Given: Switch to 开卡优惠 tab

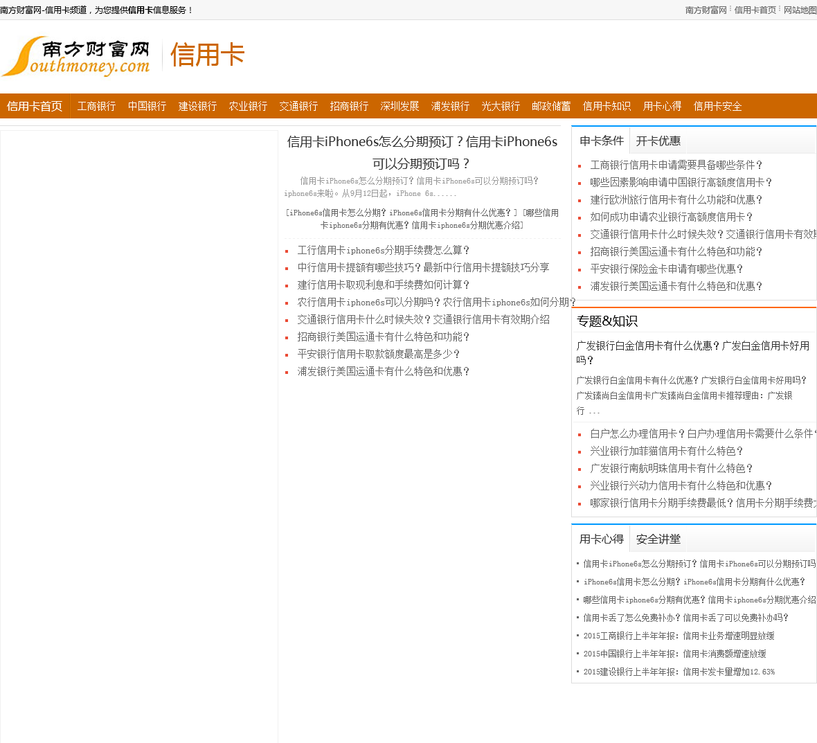Looking at the screenshot, I should point(658,141).
